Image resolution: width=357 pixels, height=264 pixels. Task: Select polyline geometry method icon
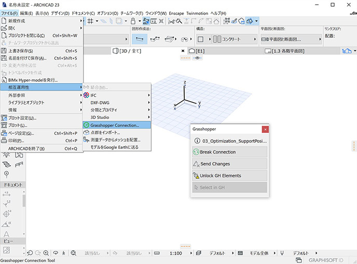tap(155, 39)
